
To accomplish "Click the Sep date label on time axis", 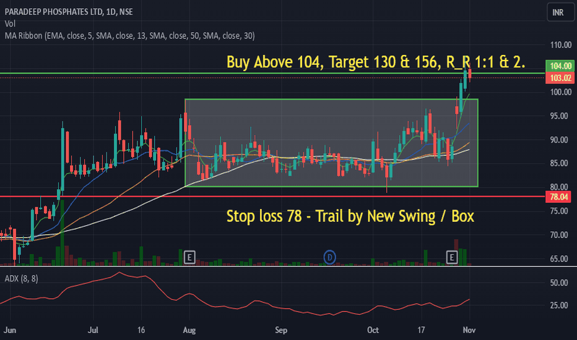I will tap(281, 330).
